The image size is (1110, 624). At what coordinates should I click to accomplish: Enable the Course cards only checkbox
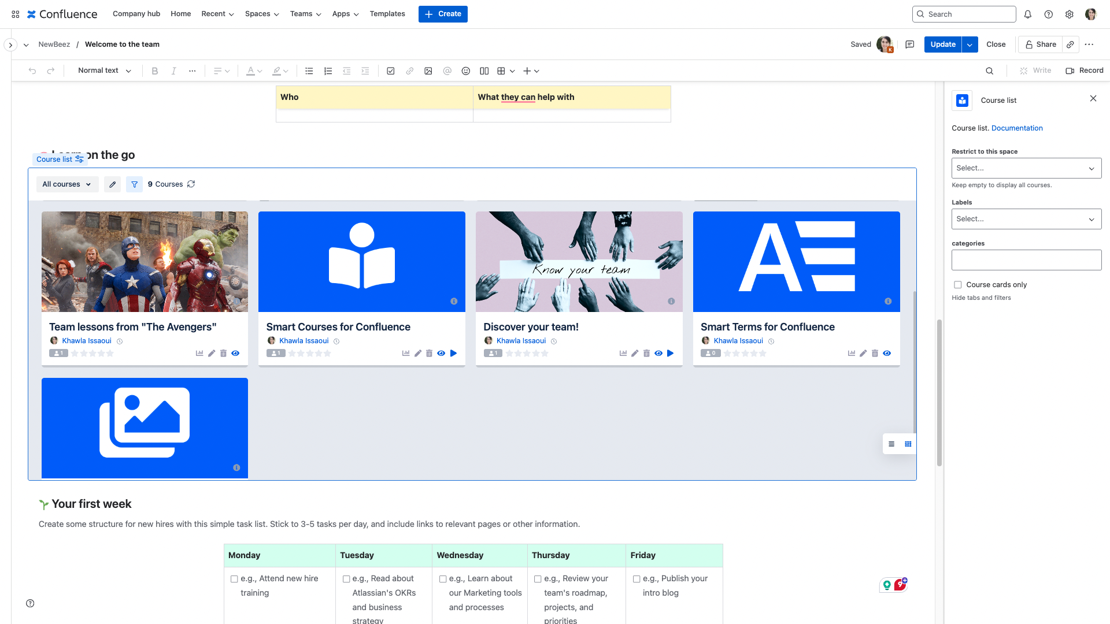tap(958, 285)
